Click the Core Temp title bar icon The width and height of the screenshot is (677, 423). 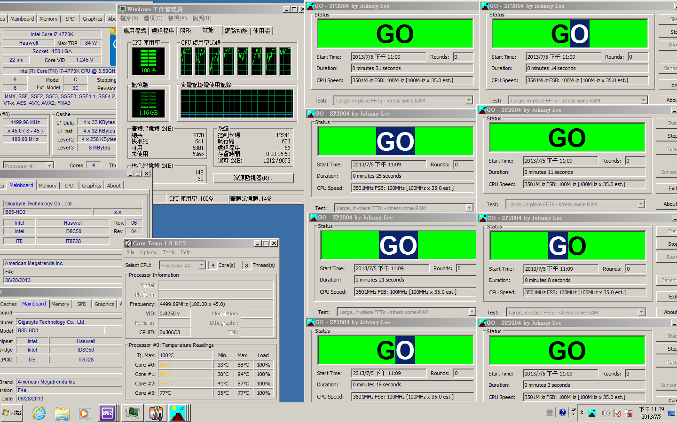[128, 243]
